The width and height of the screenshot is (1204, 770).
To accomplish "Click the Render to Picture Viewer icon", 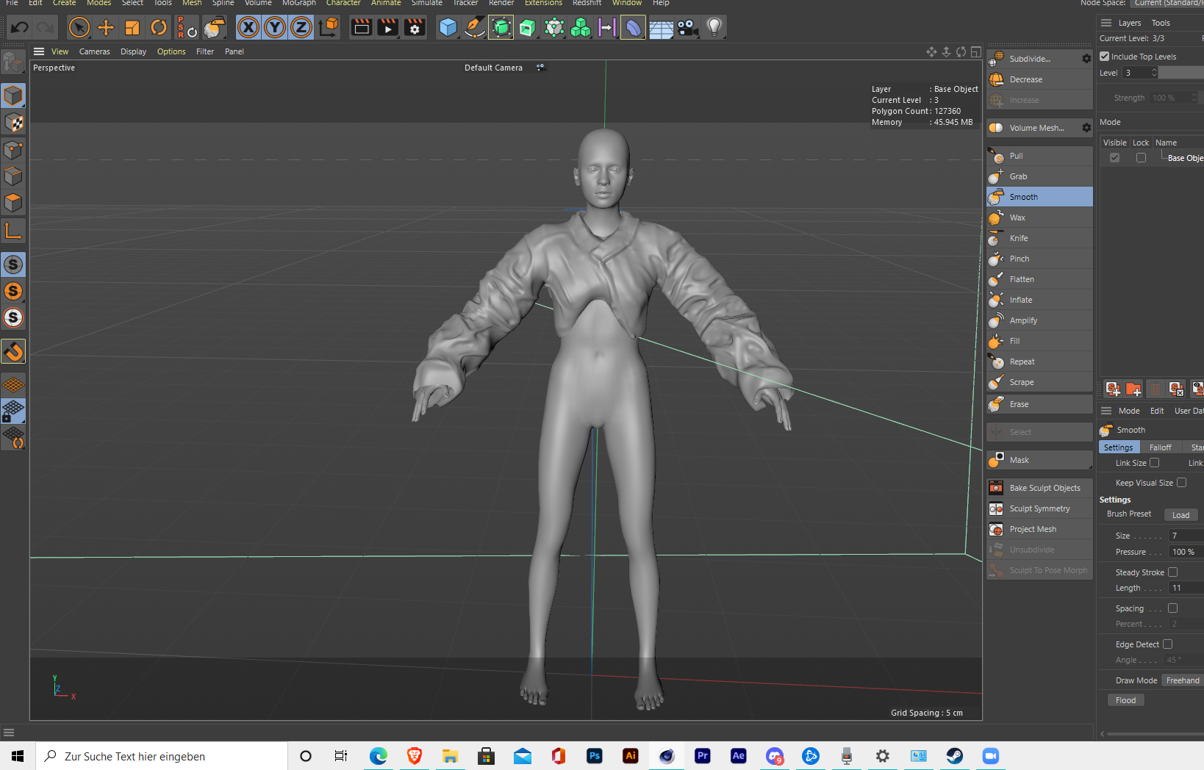I will (387, 27).
